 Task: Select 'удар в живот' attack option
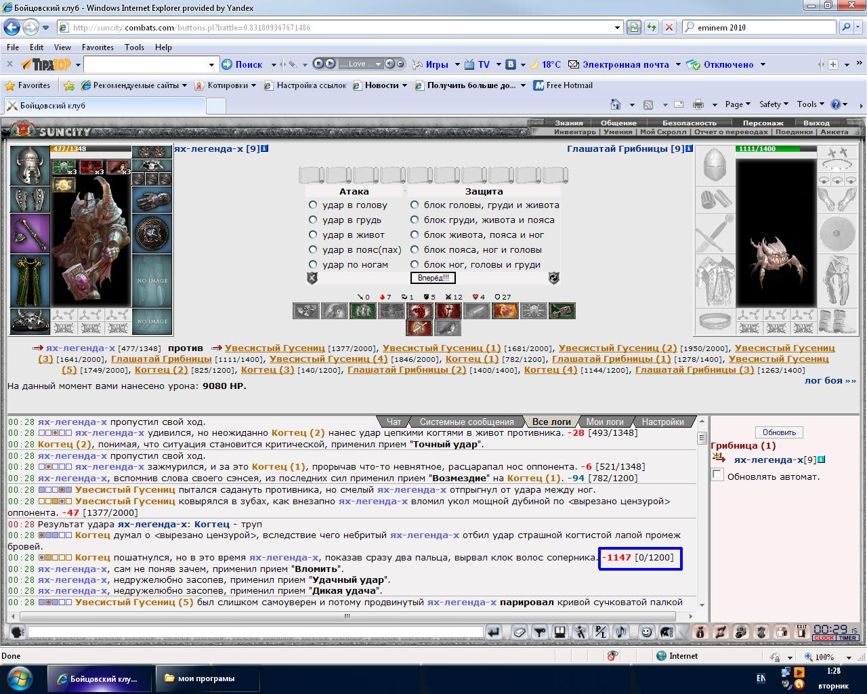click(313, 234)
